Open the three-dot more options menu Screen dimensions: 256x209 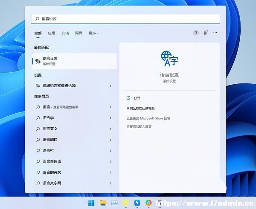215,33
